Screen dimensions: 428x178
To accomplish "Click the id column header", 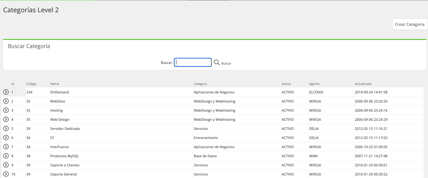I will 13,84.
